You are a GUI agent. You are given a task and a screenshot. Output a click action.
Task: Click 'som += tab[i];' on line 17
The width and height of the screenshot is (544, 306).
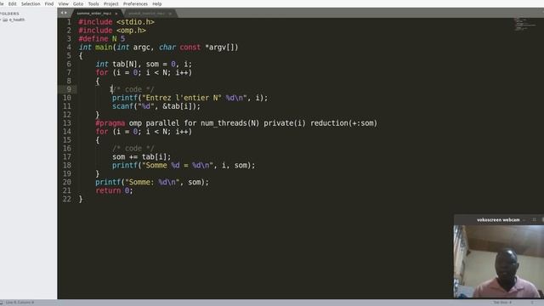(x=142, y=156)
